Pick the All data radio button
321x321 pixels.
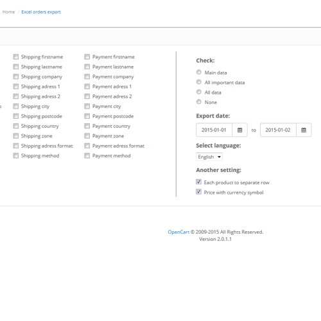pyautogui.click(x=199, y=92)
